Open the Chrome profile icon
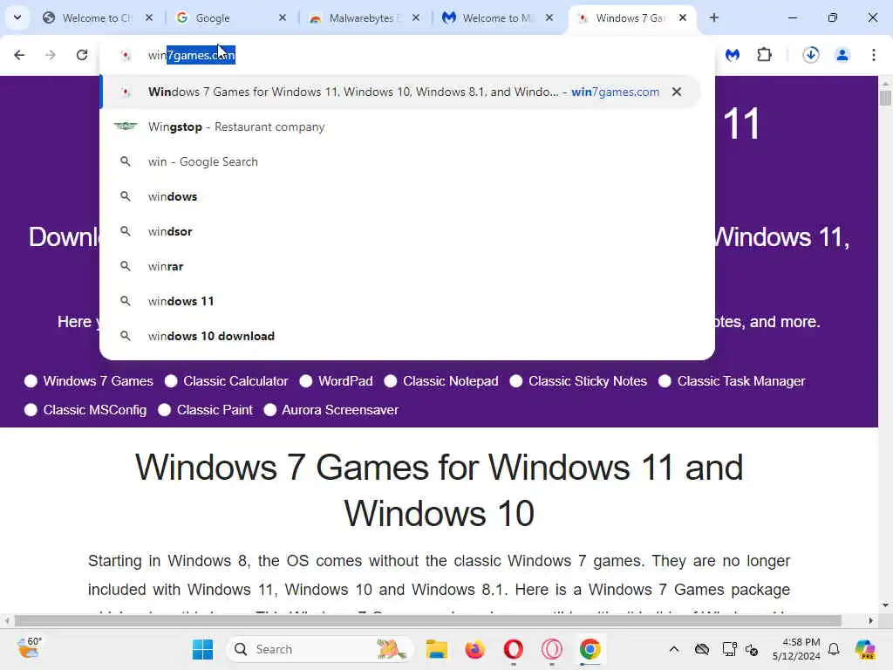Image resolution: width=893 pixels, height=670 pixels. point(842,55)
